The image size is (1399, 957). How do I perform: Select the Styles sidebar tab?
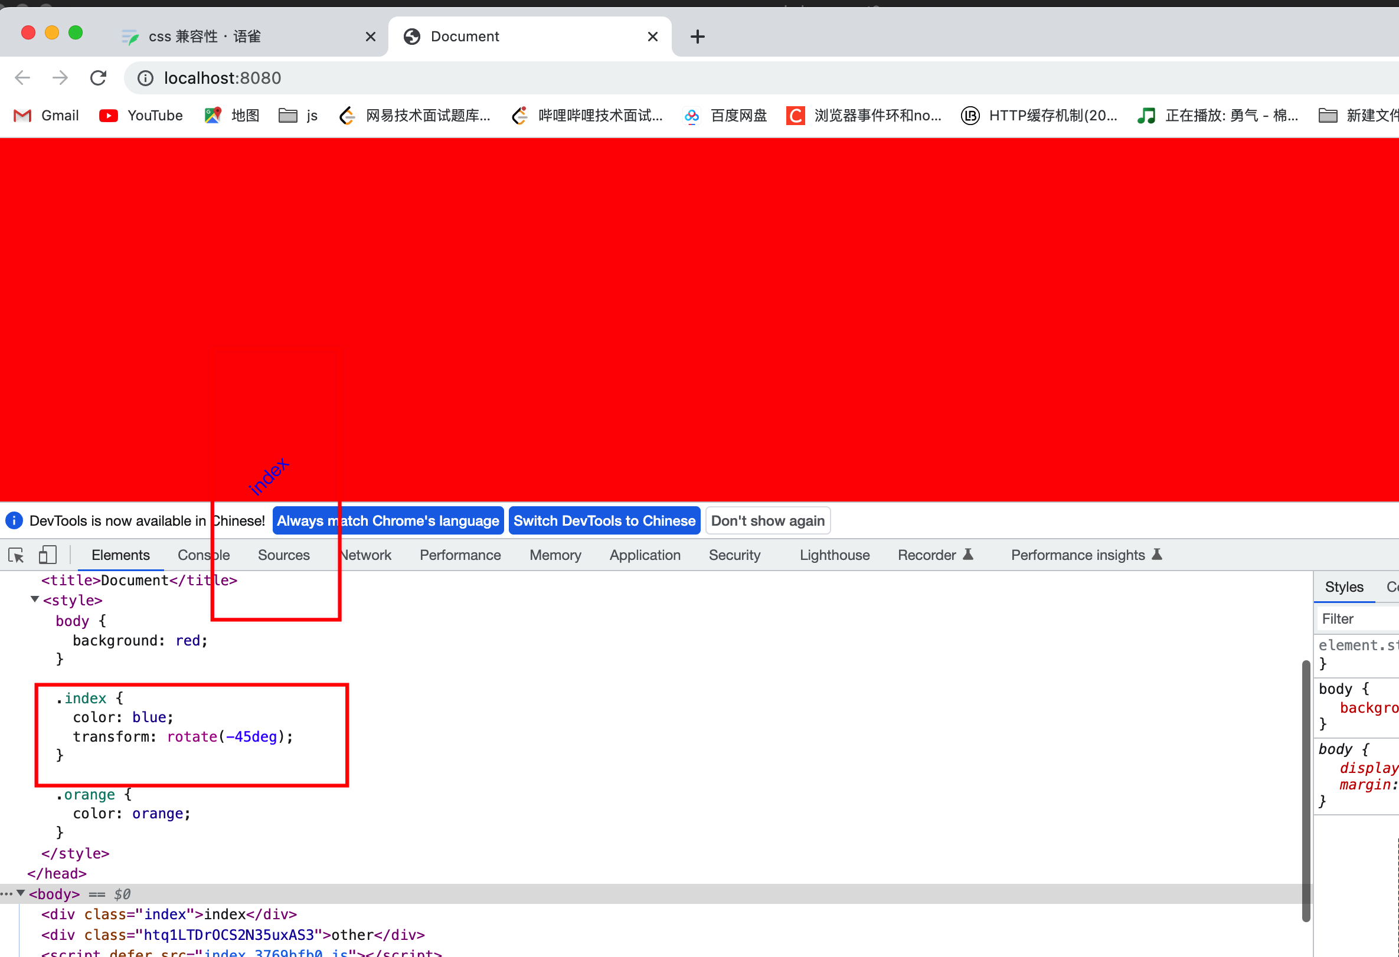click(1344, 587)
